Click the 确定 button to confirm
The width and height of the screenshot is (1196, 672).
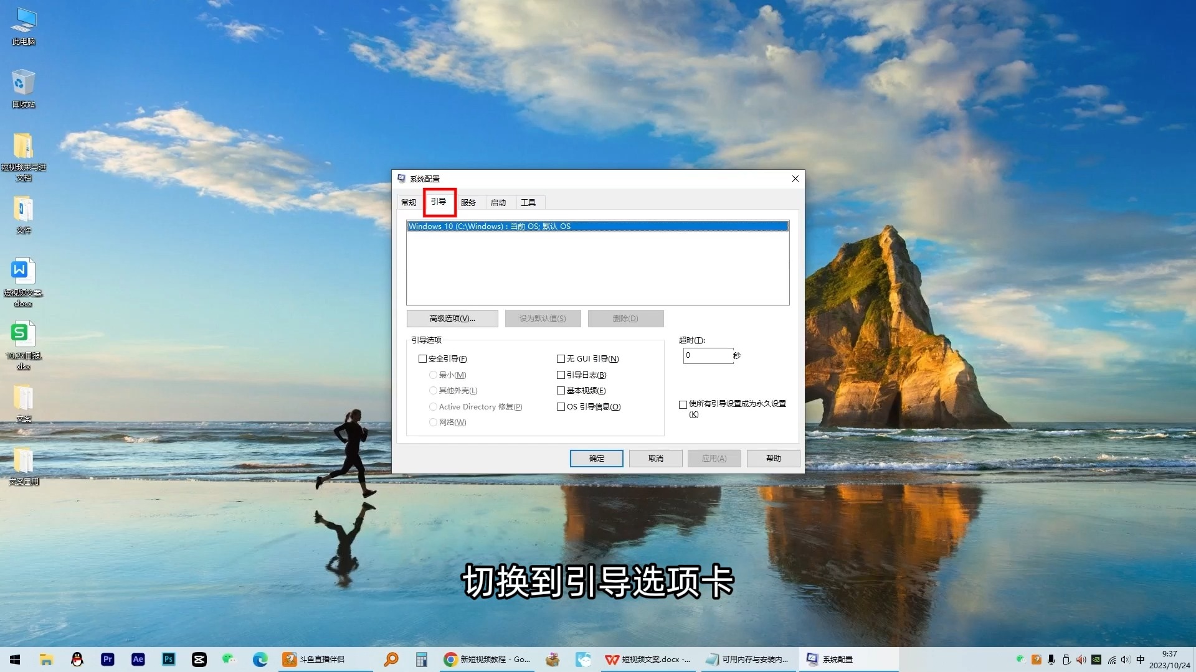[x=596, y=458]
